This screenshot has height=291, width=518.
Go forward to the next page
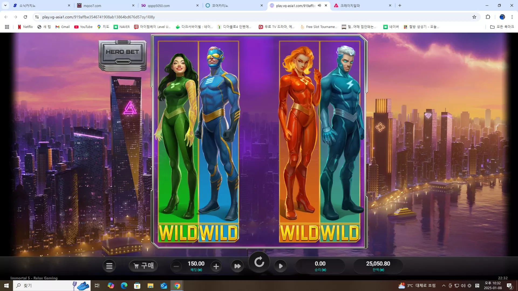point(16,17)
